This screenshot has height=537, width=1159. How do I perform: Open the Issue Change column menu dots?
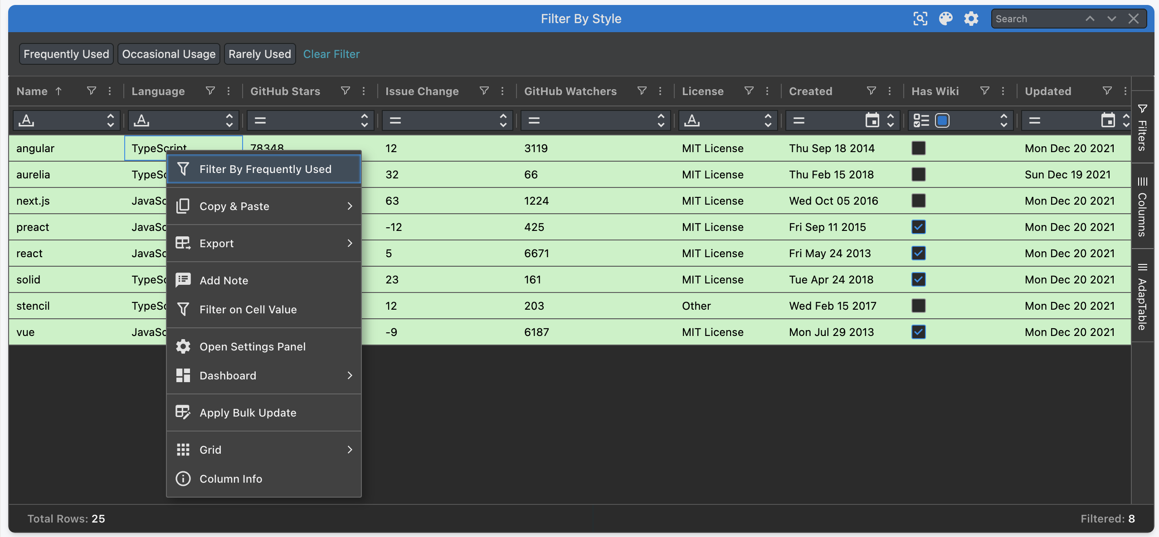coord(502,91)
